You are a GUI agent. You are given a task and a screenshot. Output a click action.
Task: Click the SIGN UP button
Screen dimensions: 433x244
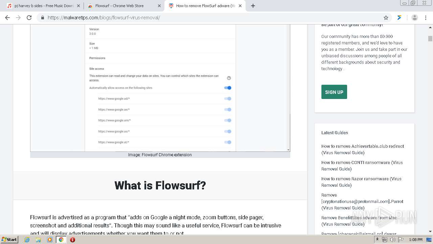[x=334, y=92]
